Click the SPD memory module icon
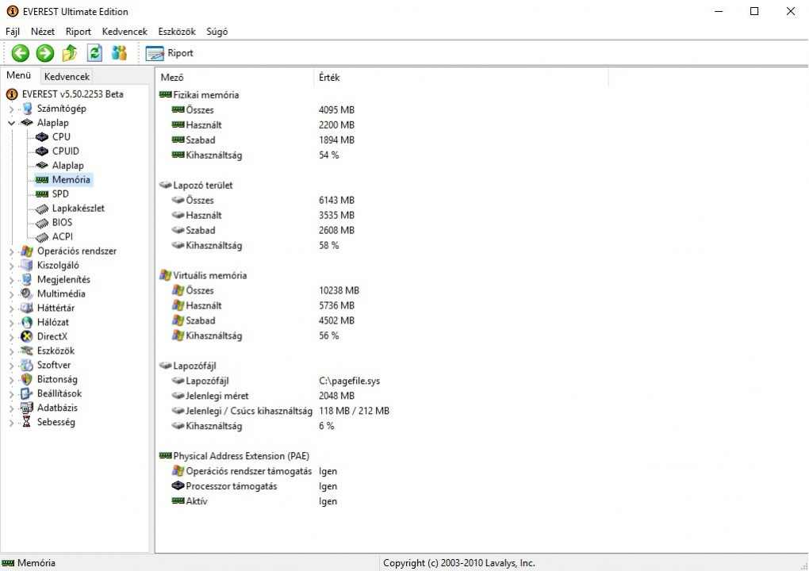 (42, 194)
